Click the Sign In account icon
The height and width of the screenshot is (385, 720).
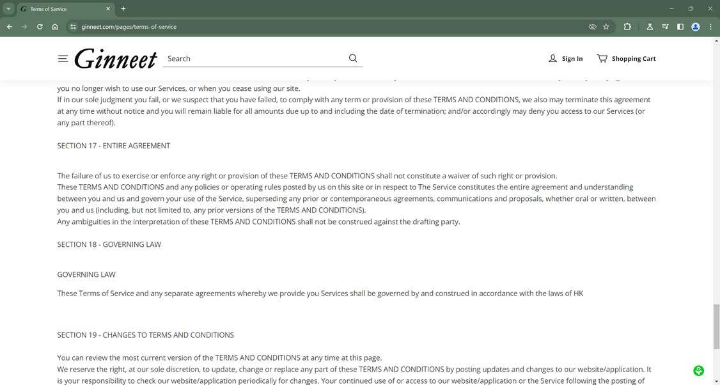553,58
